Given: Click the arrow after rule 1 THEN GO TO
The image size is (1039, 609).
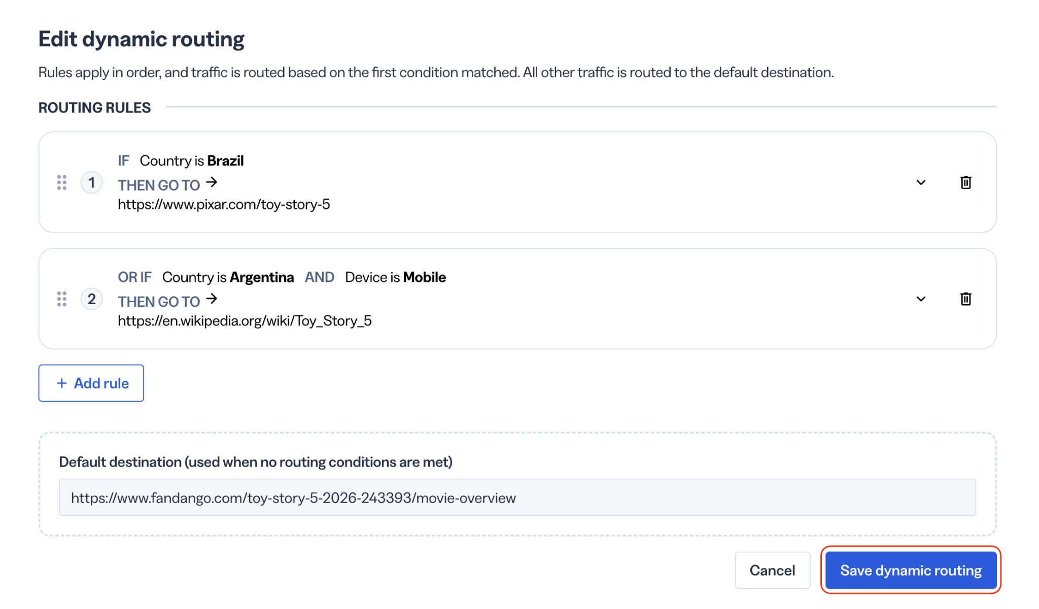Looking at the screenshot, I should pos(212,182).
